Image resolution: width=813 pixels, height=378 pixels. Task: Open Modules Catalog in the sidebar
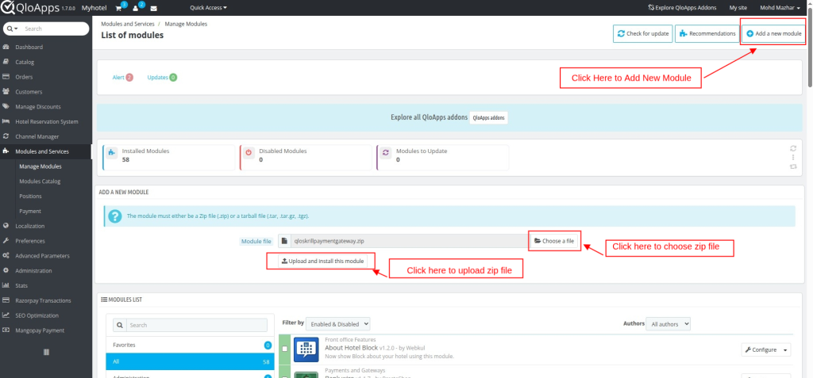[x=40, y=181]
